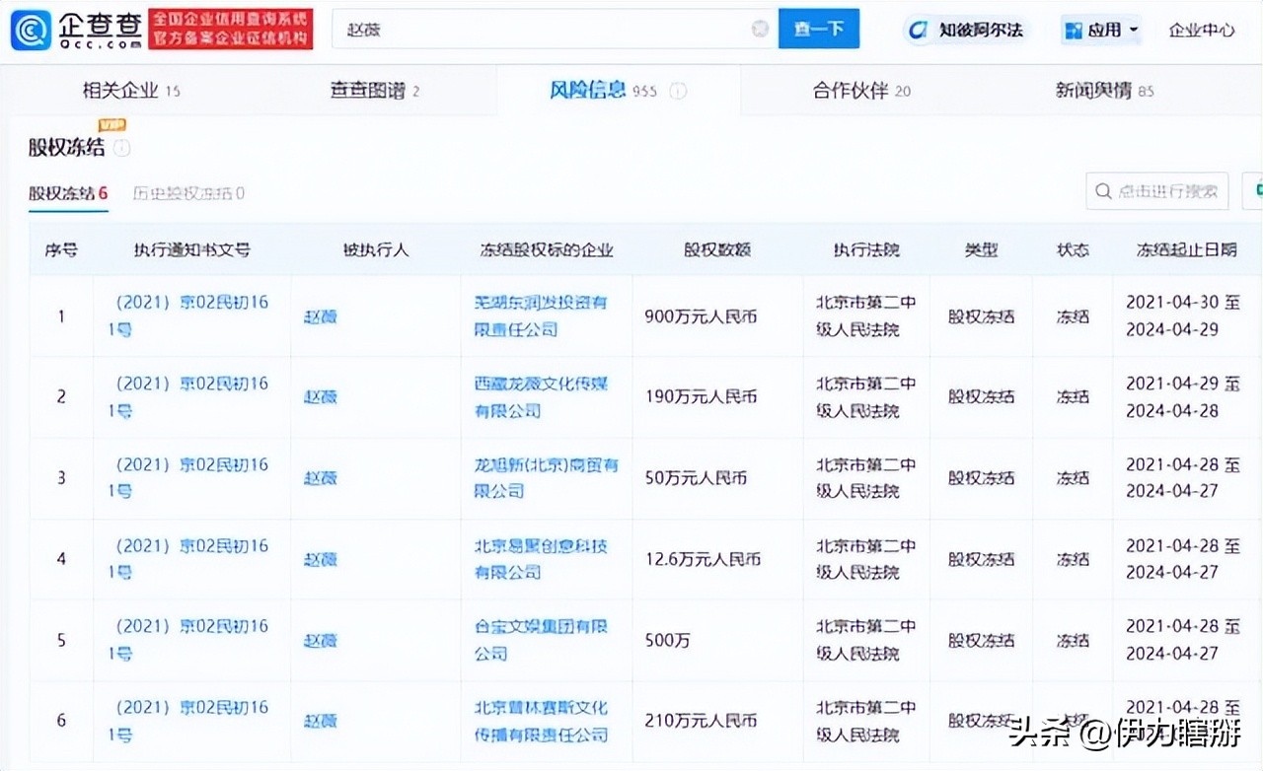This screenshot has width=1263, height=771.
Task: Open the 查查图谱 tab
Action: click(x=370, y=89)
